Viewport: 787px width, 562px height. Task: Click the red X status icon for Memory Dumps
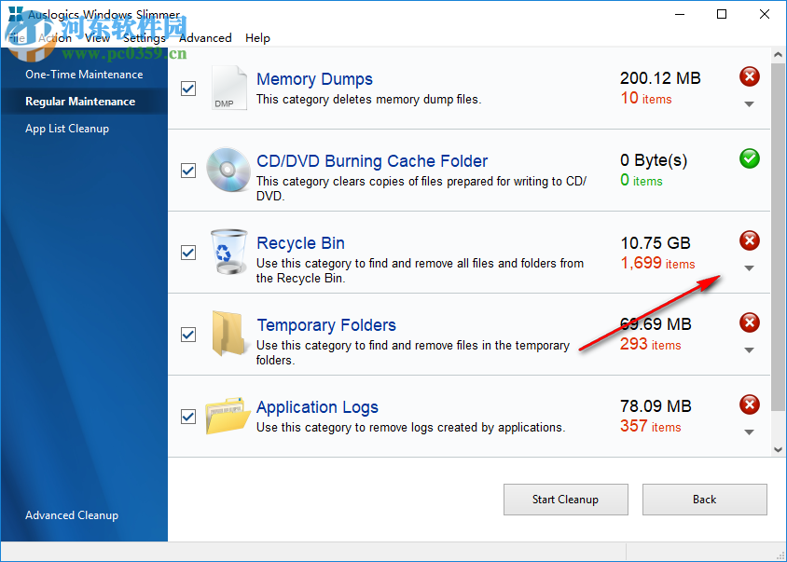(749, 76)
